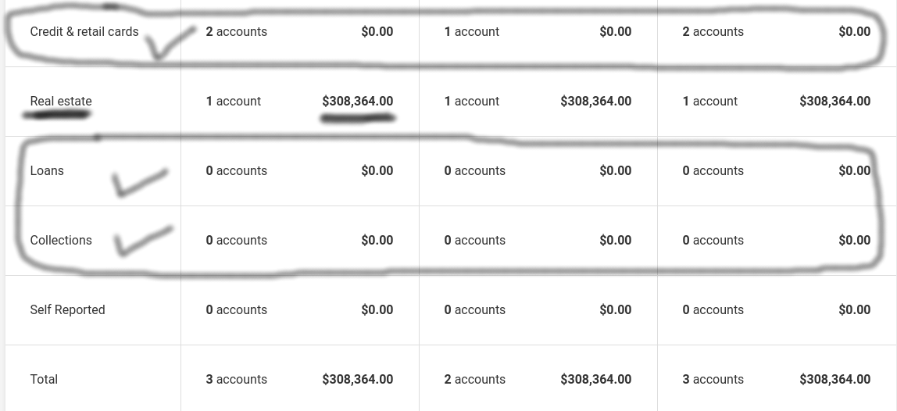Click the checkmark drawn beside Collections
This screenshot has height=411, width=897.
click(x=143, y=241)
